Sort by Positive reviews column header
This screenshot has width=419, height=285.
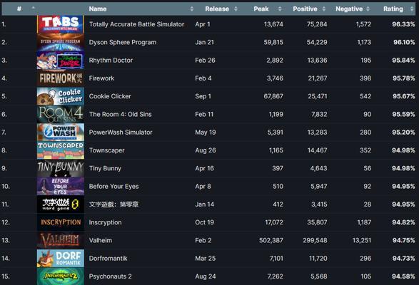pyautogui.click(x=306, y=9)
